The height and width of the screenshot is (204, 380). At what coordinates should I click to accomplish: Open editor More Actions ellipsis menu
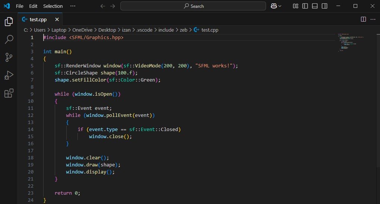point(373,19)
